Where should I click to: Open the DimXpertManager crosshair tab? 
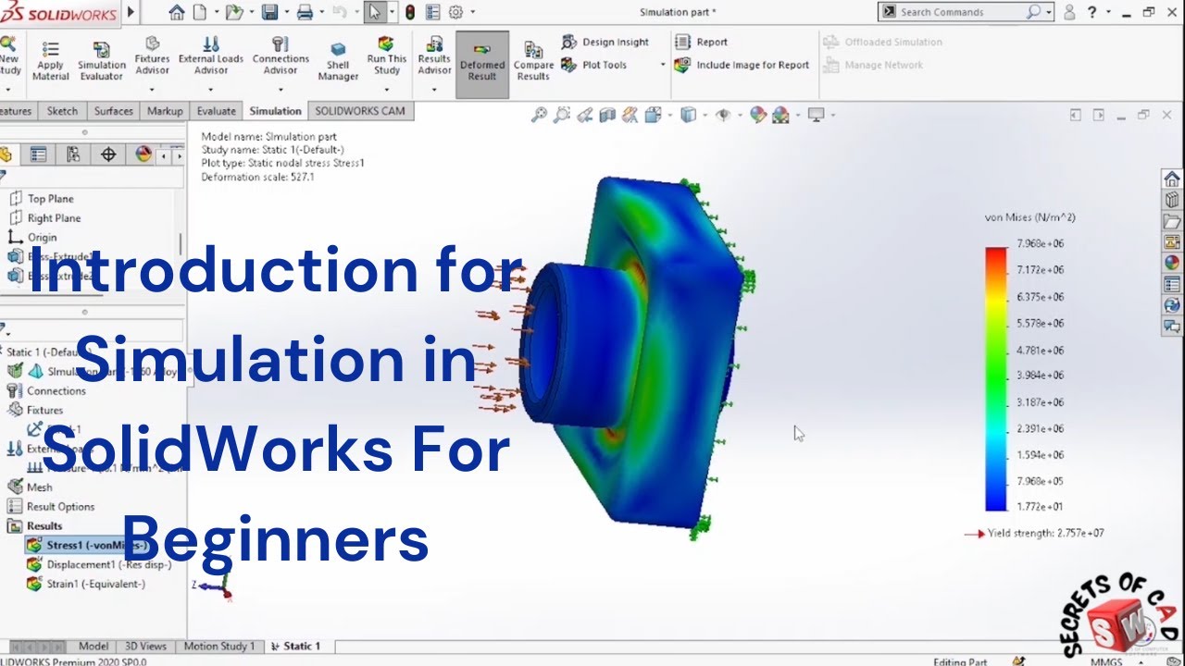point(108,154)
